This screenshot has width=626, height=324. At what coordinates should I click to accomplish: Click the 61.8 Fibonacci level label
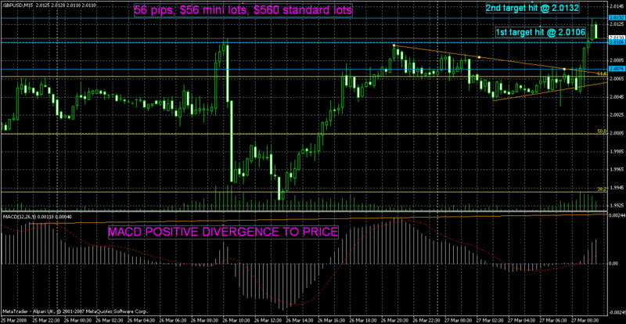(x=600, y=74)
